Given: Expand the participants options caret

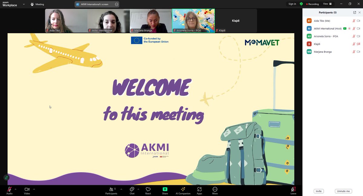Looking at the screenshot, I should tap(121, 189).
